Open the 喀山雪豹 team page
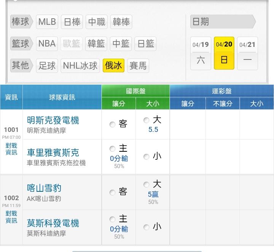Viewport: 274px width, 252px height. tap(44, 188)
